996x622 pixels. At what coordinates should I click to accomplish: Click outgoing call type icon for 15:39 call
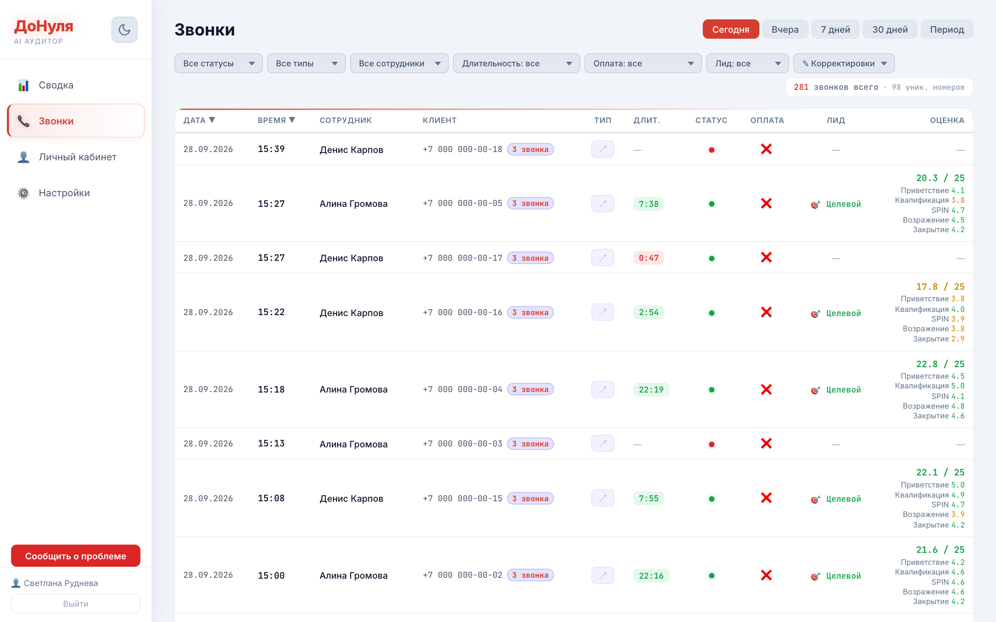pos(603,149)
